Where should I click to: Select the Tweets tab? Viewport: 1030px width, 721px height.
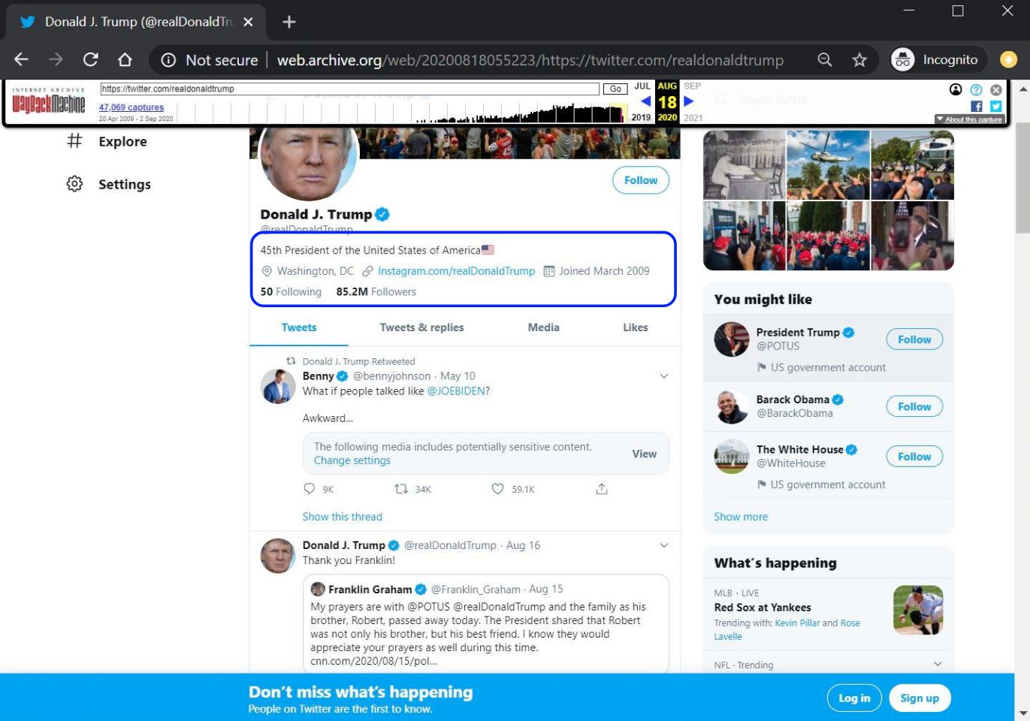tap(299, 327)
